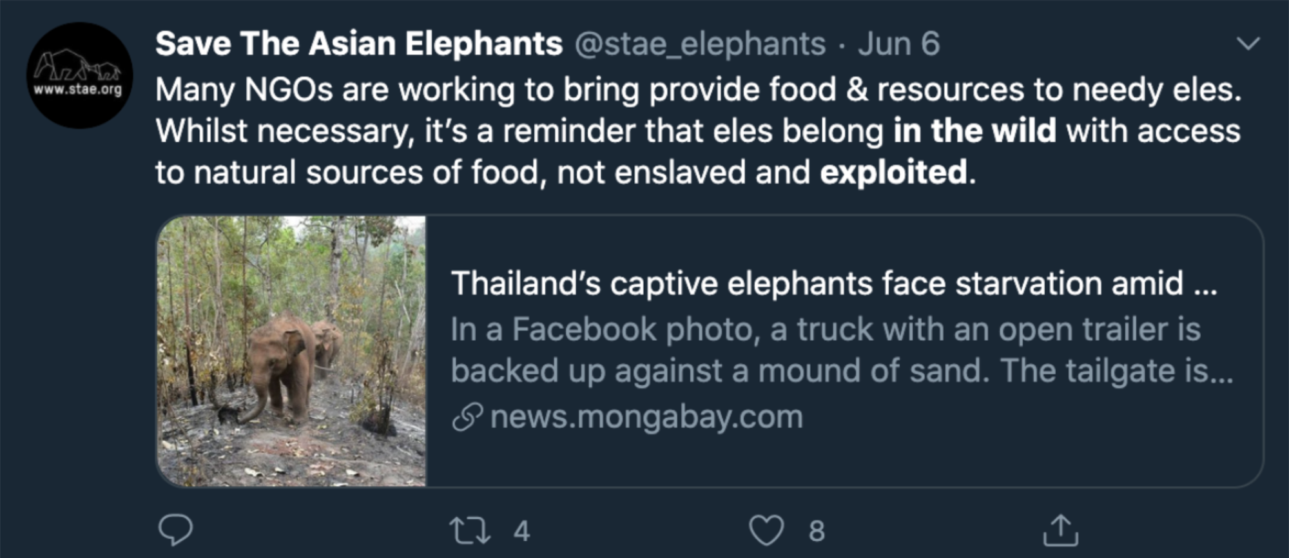Open the share menu via the upload arrow icon
This screenshot has height=558, width=1289.
[1060, 530]
